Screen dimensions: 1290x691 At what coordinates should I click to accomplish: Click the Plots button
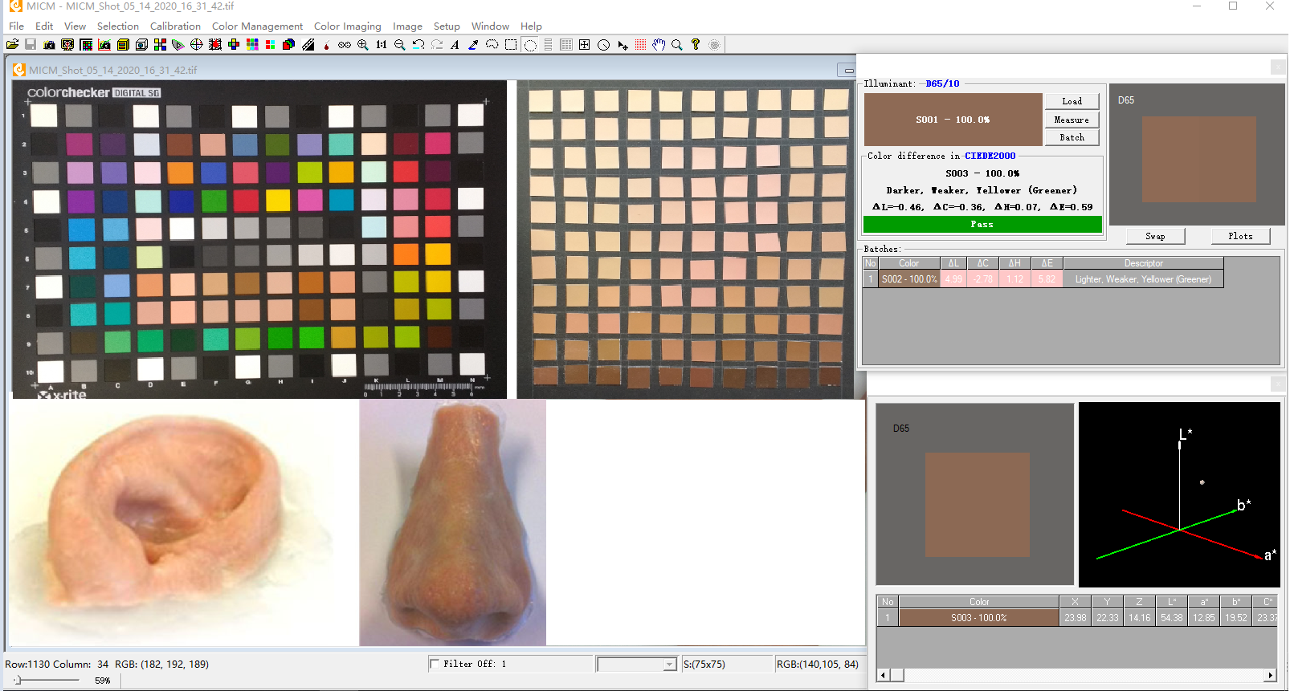[x=1240, y=236]
